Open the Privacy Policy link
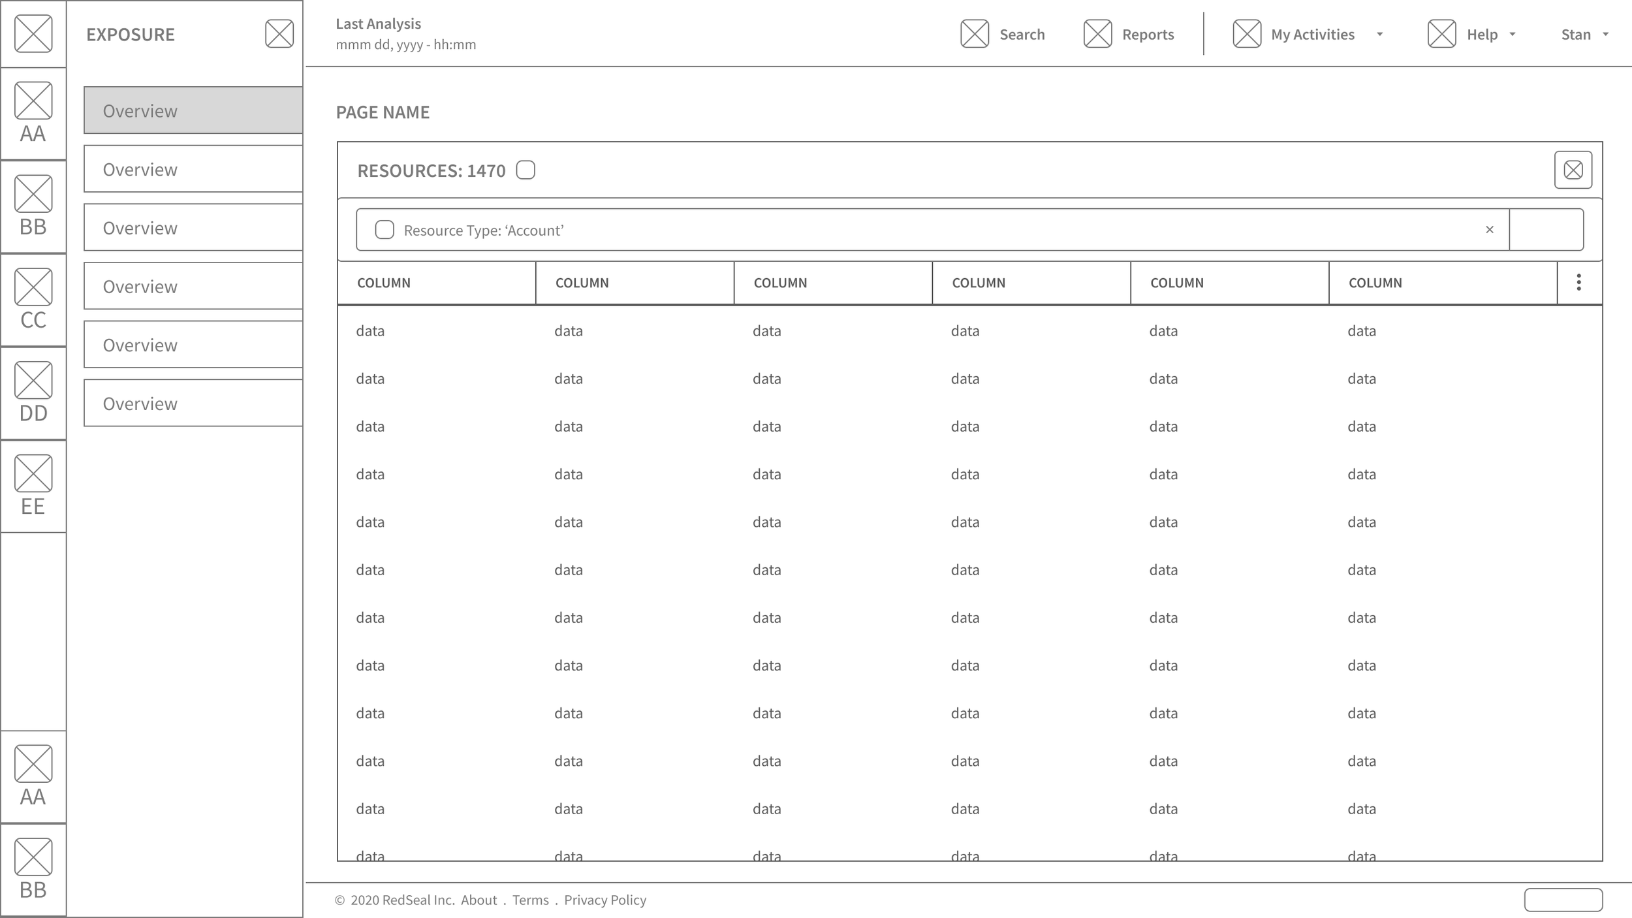 (x=604, y=900)
